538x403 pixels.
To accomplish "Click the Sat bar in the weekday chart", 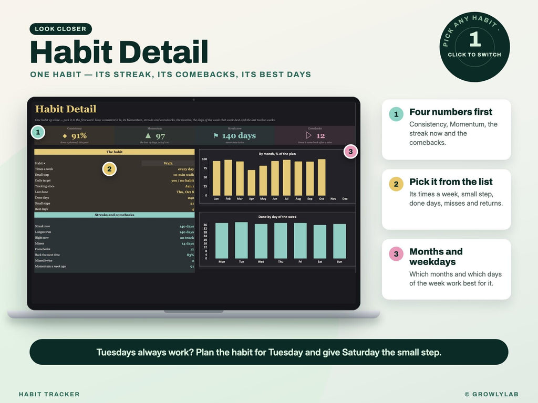I will tap(320, 241).
